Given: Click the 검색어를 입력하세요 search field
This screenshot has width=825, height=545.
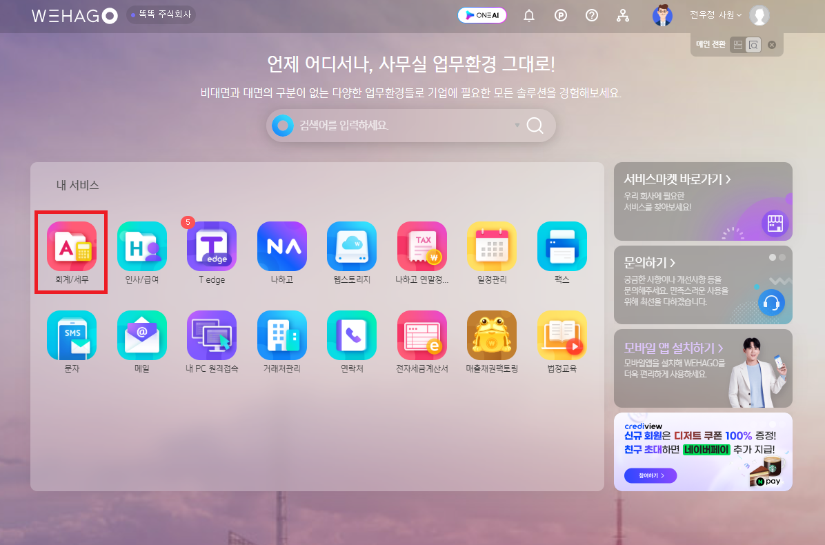Looking at the screenshot, I should point(400,126).
